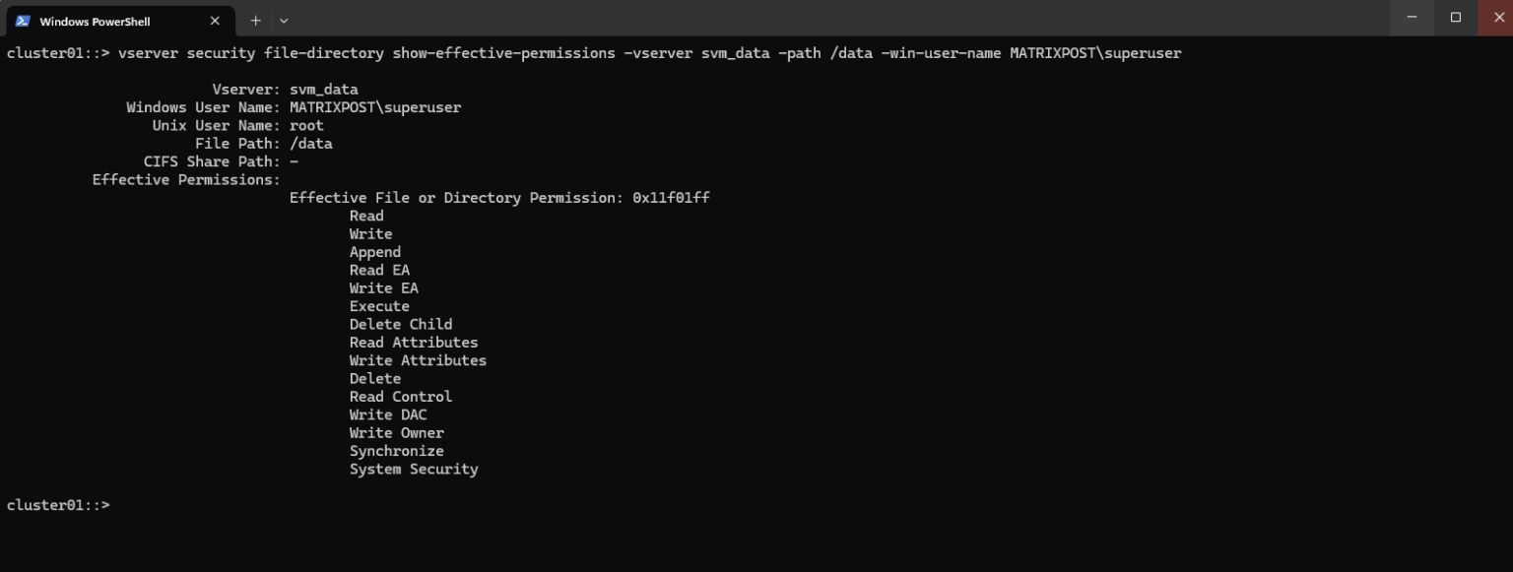Click the PowerShell icon in the tab

(23, 21)
